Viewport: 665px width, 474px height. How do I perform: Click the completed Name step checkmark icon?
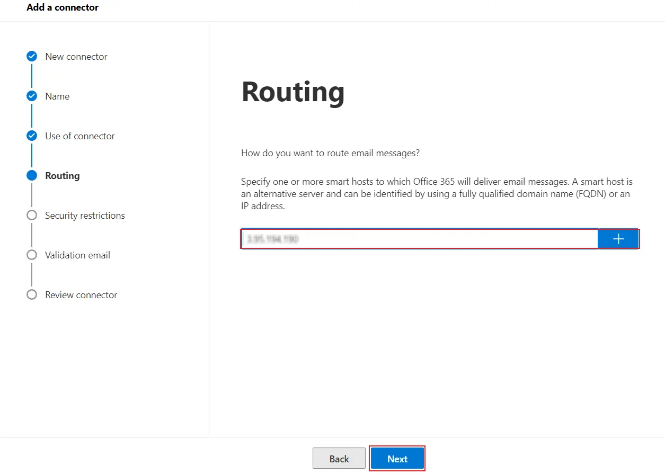point(31,96)
